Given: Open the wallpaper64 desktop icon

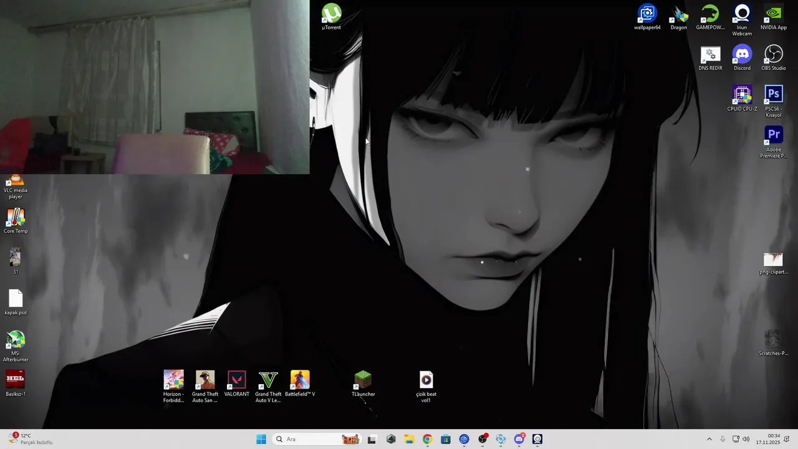Looking at the screenshot, I should [647, 17].
